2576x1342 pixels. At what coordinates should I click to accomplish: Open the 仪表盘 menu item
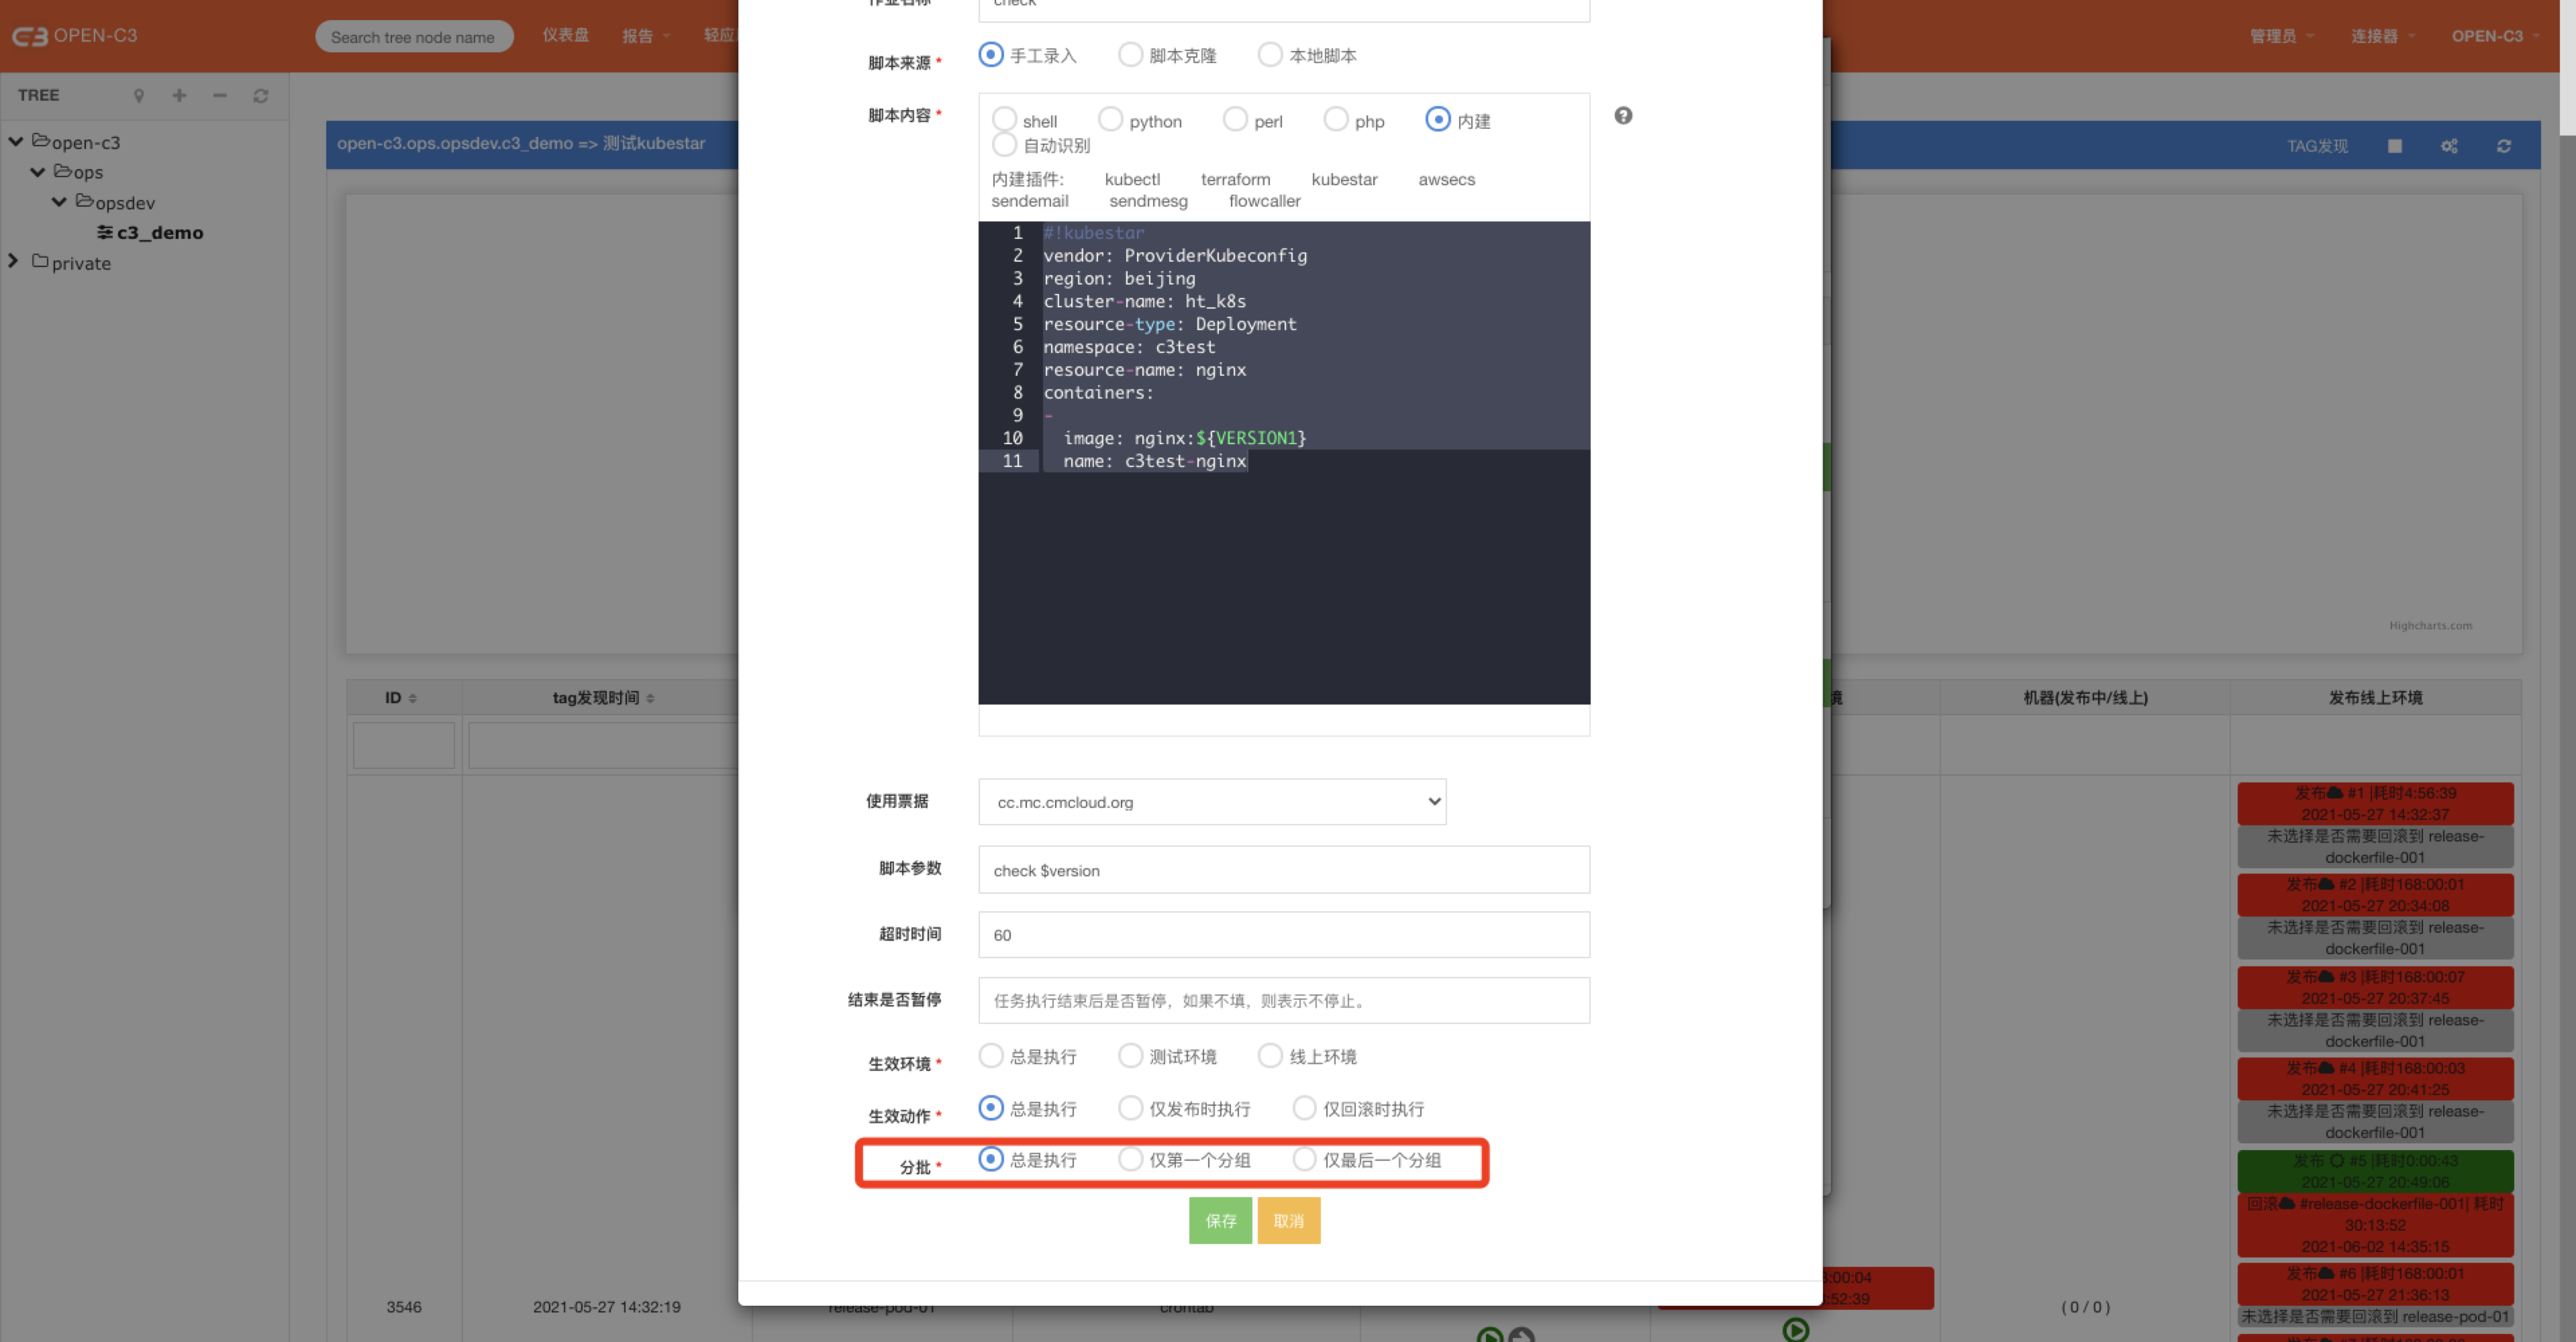click(566, 36)
